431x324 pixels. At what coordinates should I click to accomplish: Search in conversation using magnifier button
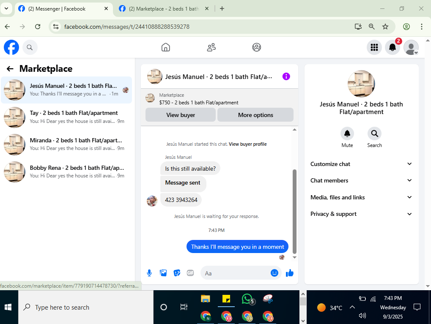tap(374, 134)
